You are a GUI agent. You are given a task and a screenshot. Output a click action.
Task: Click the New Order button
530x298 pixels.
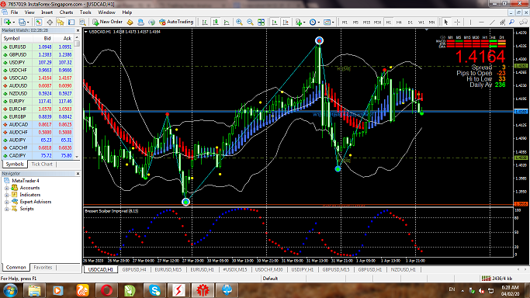108,22
